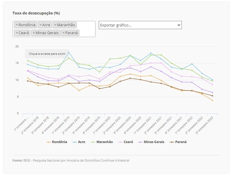Screen dimensions: 233x176
Task: Click Rondônia's last point at 3º trimestre 2022
Action: 212,100
